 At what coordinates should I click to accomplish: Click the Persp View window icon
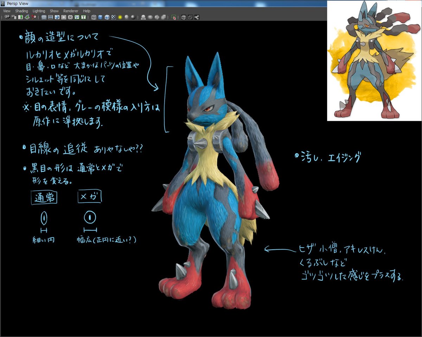[4, 4]
